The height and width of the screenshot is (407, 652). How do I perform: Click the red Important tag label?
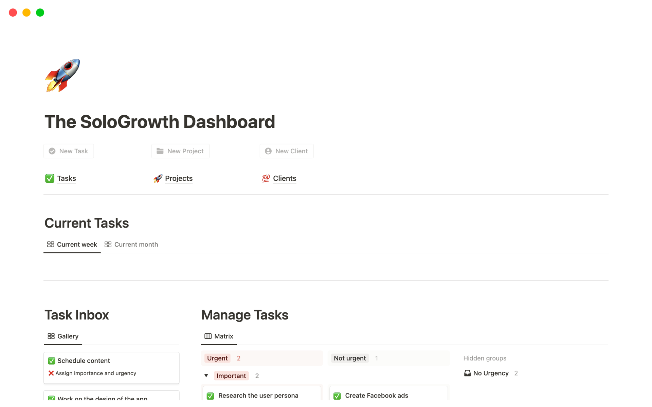tap(231, 376)
